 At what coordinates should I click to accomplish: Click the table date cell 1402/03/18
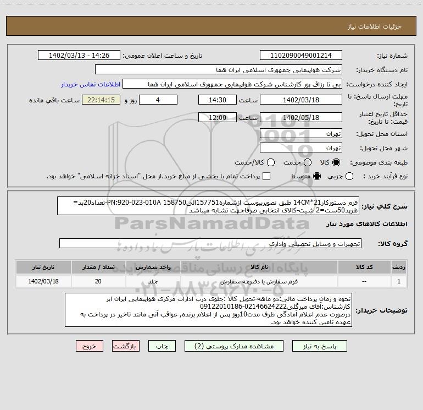43,282
